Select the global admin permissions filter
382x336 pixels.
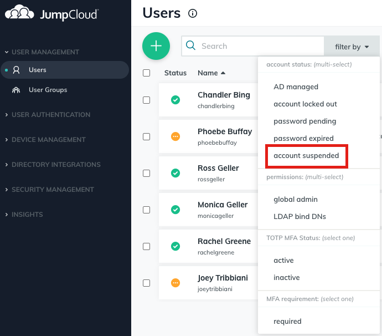(x=296, y=199)
